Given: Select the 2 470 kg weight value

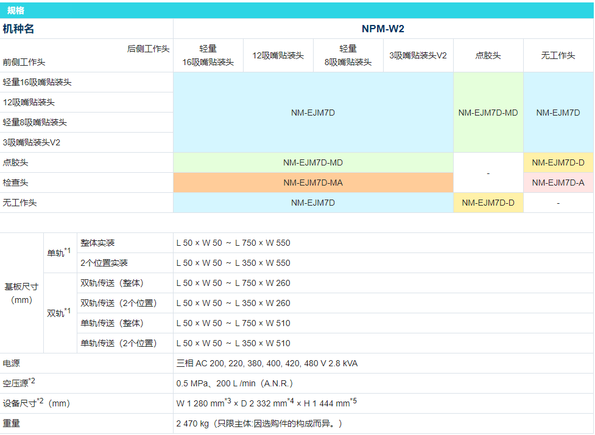Looking at the screenshot, I should coord(259,423).
